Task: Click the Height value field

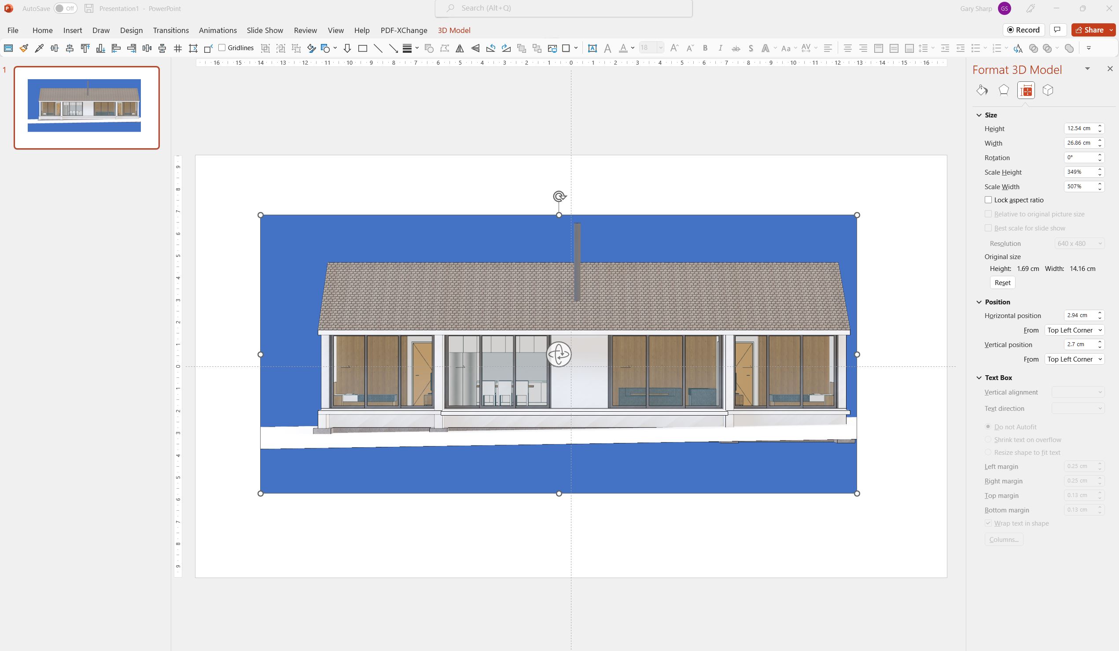Action: (x=1079, y=128)
